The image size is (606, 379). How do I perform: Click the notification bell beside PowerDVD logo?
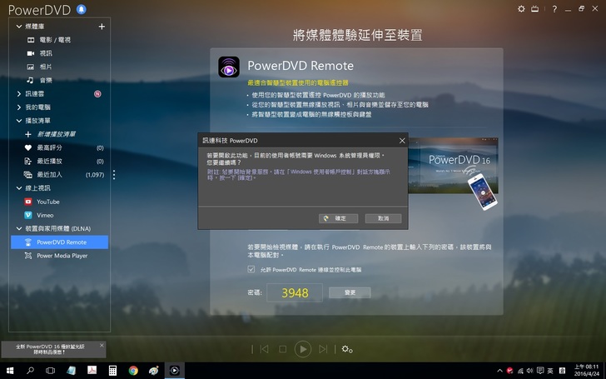[82, 9]
